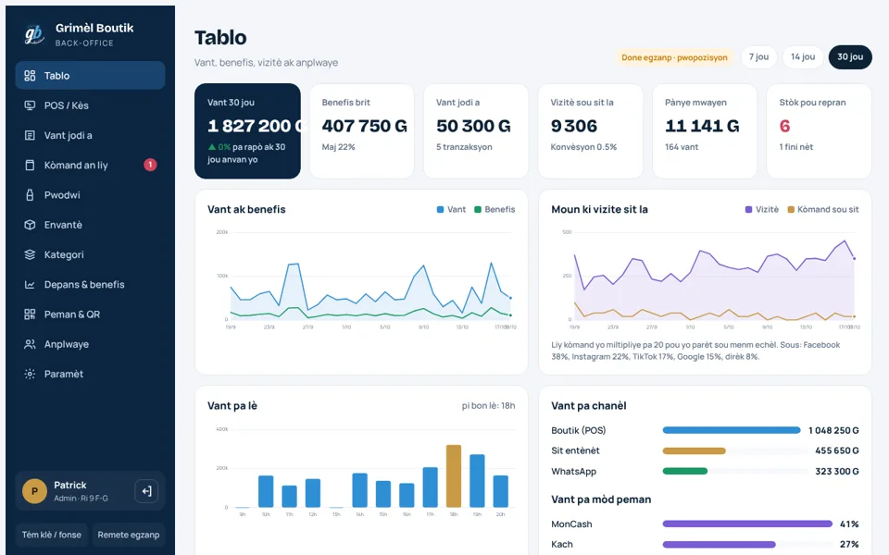Click the "Vant pa mòd peman" heading
This screenshot has height=555, width=889.
[x=601, y=499]
